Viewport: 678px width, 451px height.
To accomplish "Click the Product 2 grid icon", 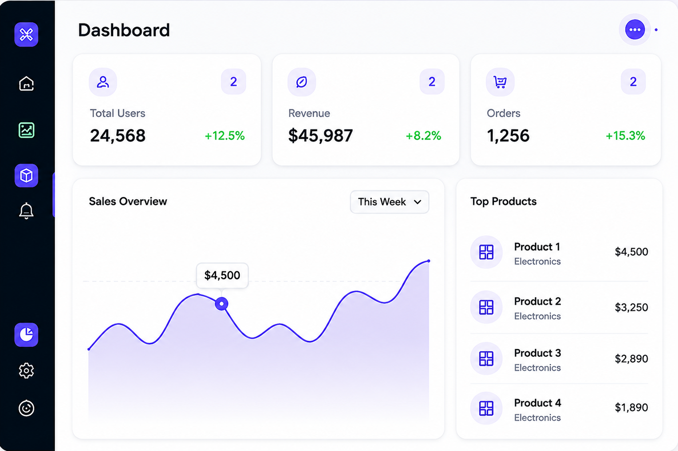I will pos(486,307).
